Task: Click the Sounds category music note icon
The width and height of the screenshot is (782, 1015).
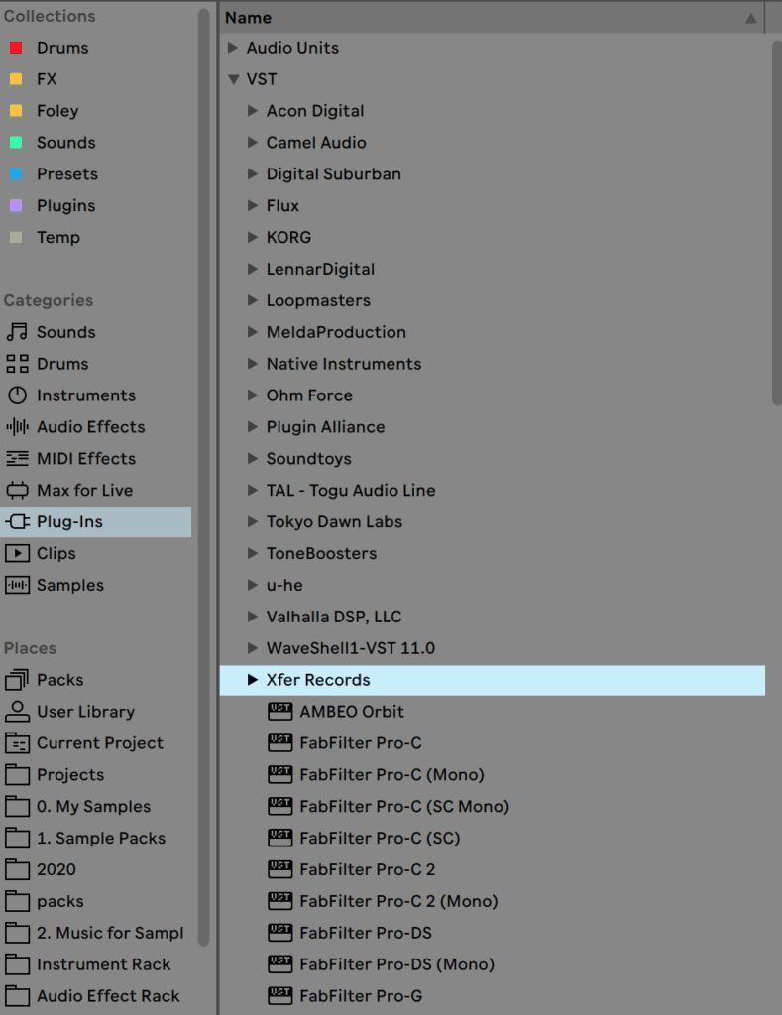Action: pyautogui.click(x=17, y=332)
